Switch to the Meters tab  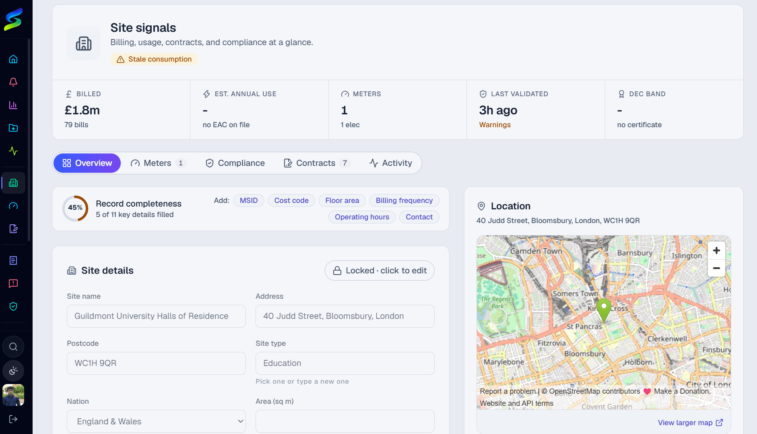158,163
